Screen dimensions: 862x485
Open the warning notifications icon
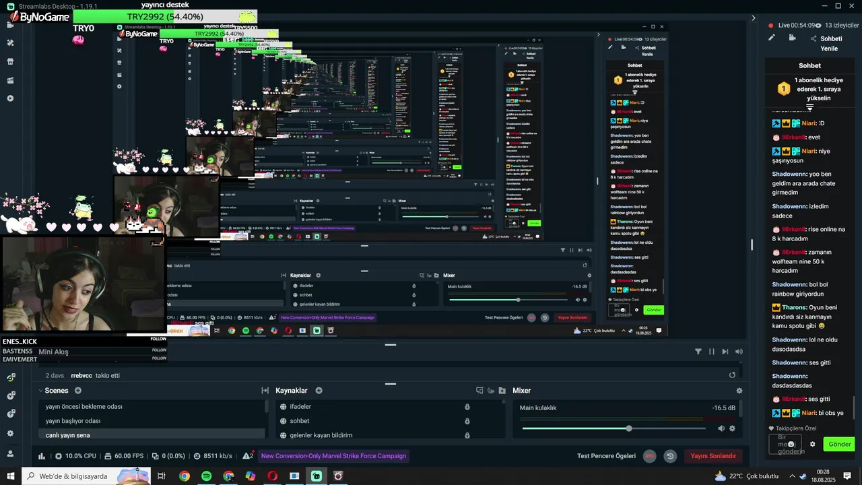(248, 456)
